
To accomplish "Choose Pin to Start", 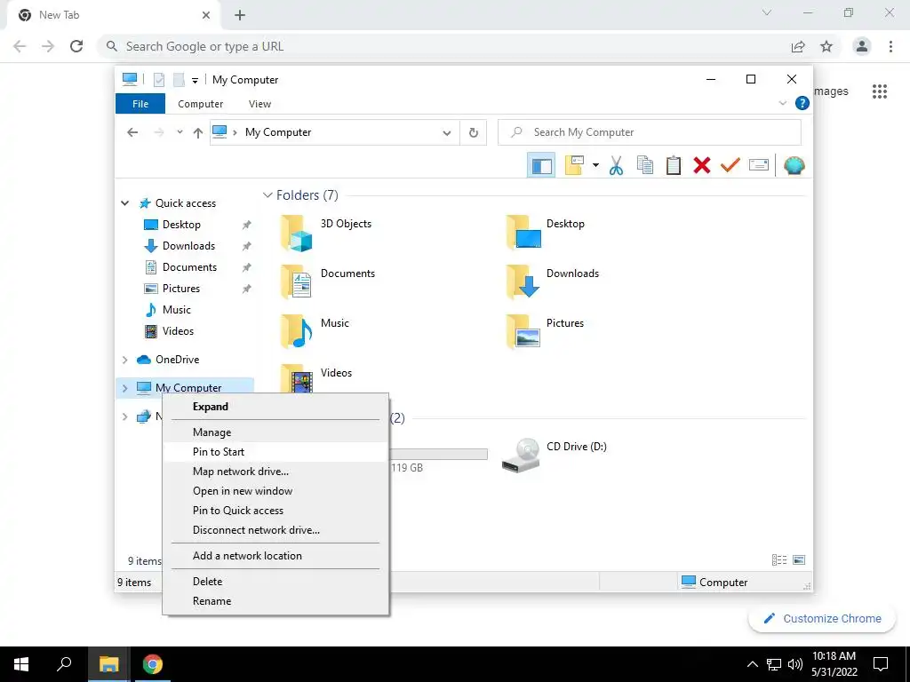I will (x=275, y=452).
